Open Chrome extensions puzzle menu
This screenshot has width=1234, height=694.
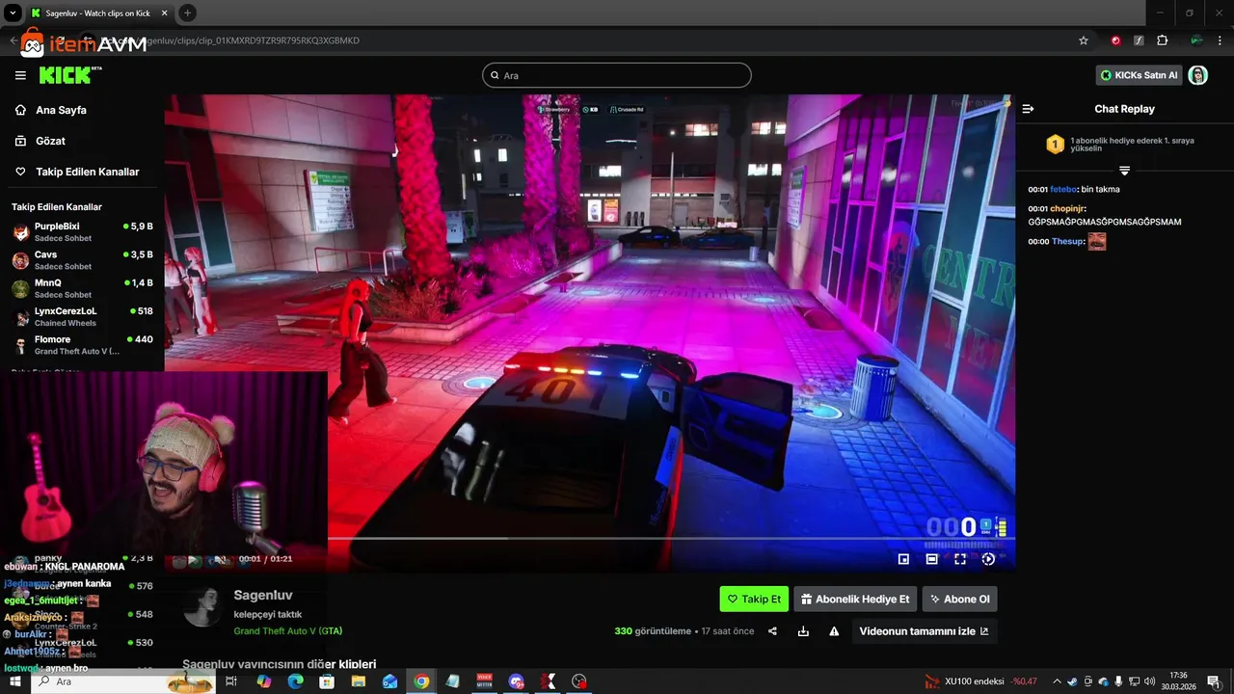(1162, 40)
